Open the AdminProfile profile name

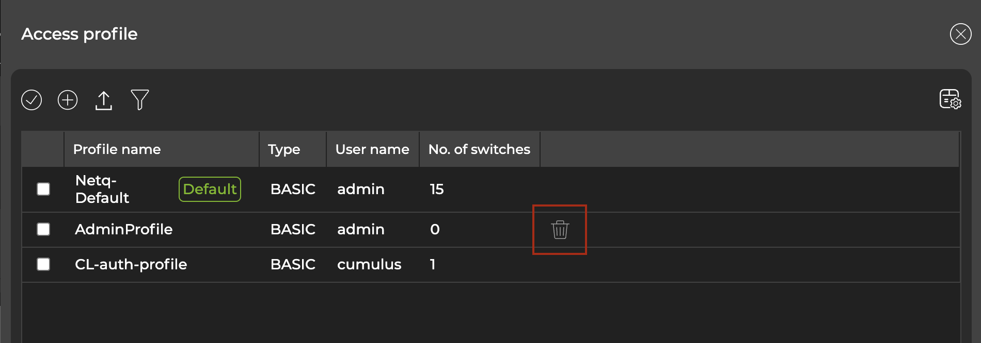[124, 229]
